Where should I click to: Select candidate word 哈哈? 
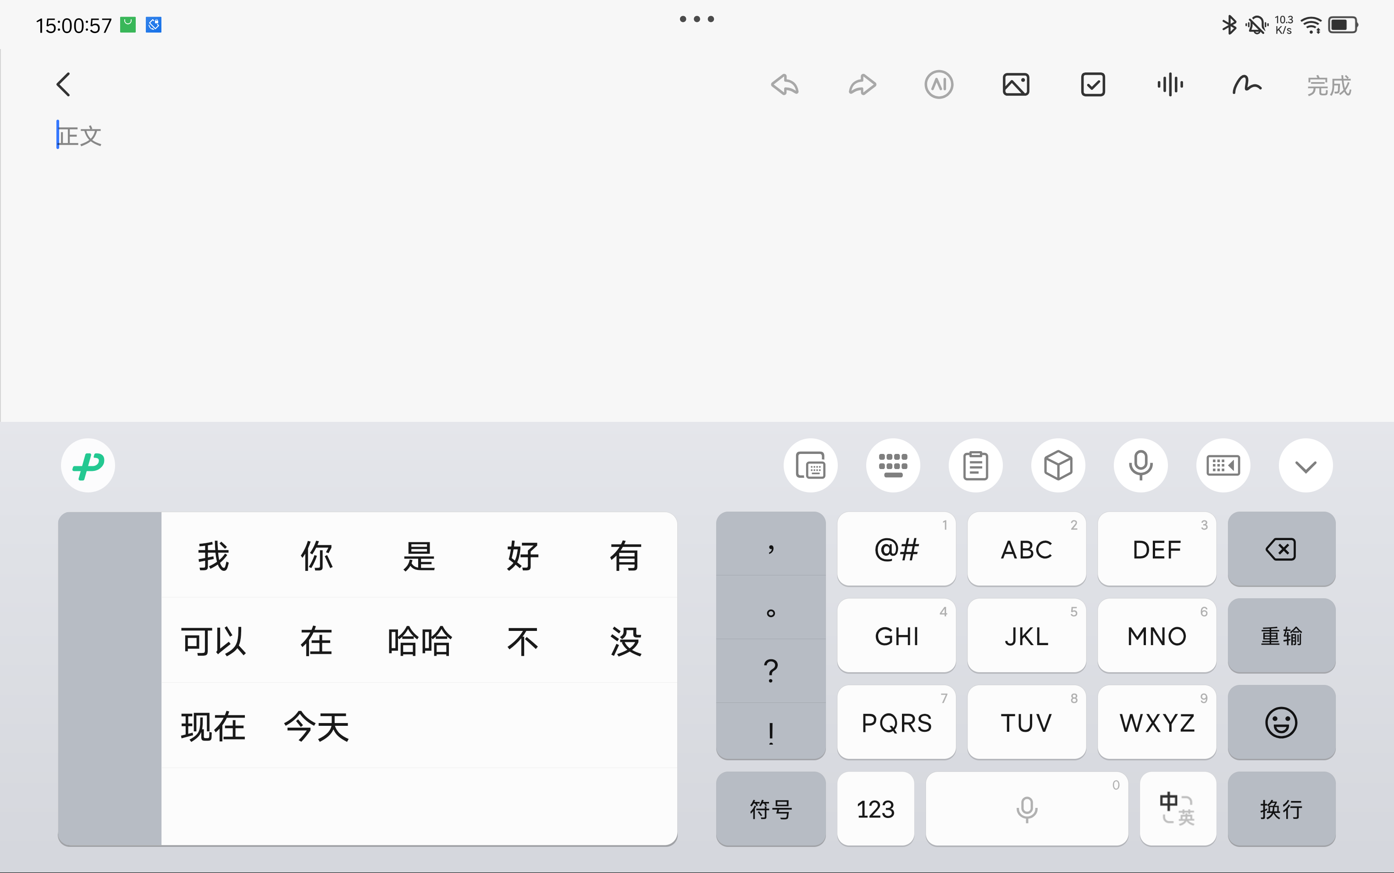tap(419, 641)
